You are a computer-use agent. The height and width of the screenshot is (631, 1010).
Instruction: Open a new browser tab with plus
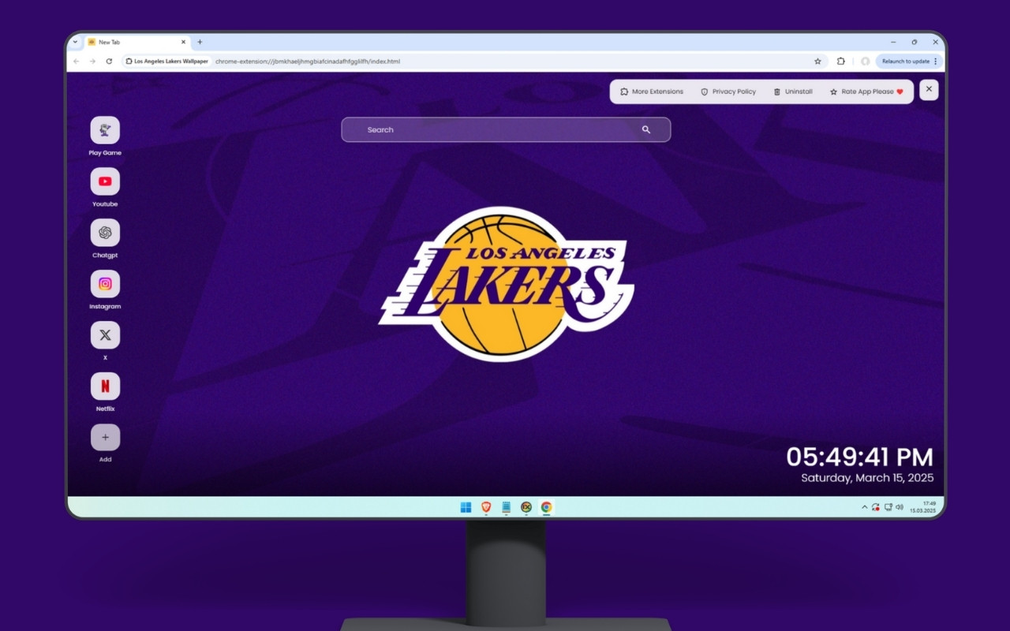[x=200, y=42]
